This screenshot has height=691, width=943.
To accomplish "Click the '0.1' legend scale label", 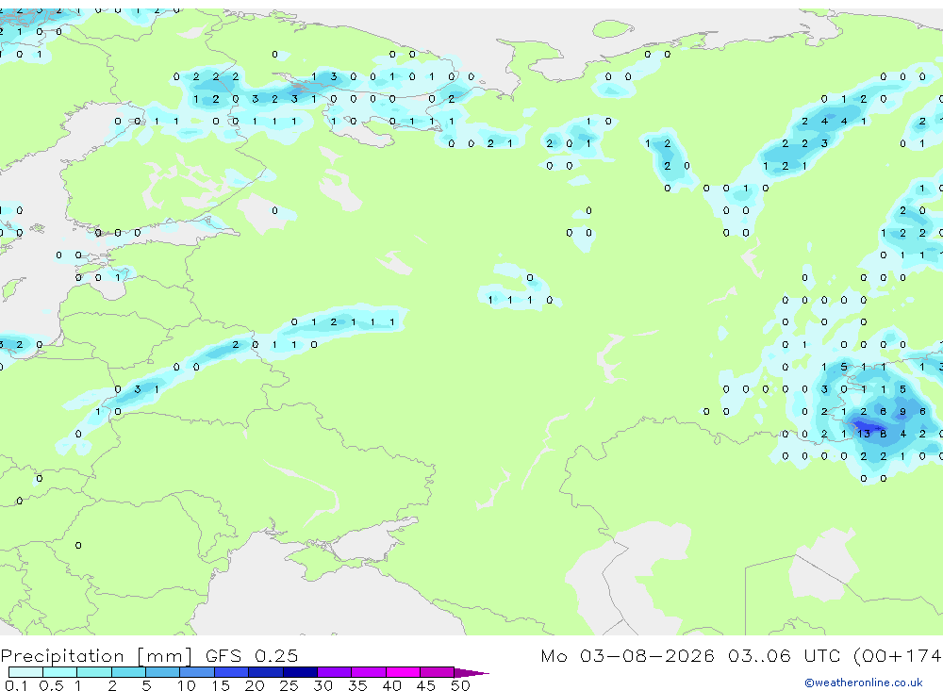I will click(x=16, y=685).
